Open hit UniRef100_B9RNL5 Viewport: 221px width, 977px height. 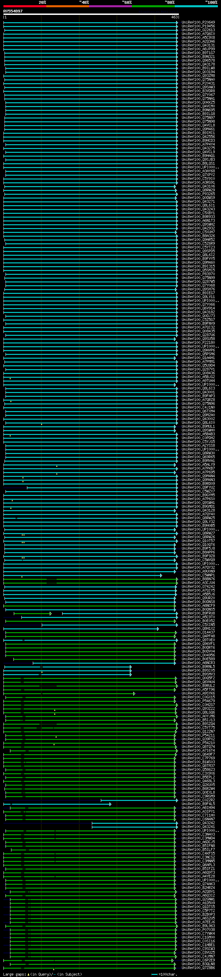click(198, 666)
